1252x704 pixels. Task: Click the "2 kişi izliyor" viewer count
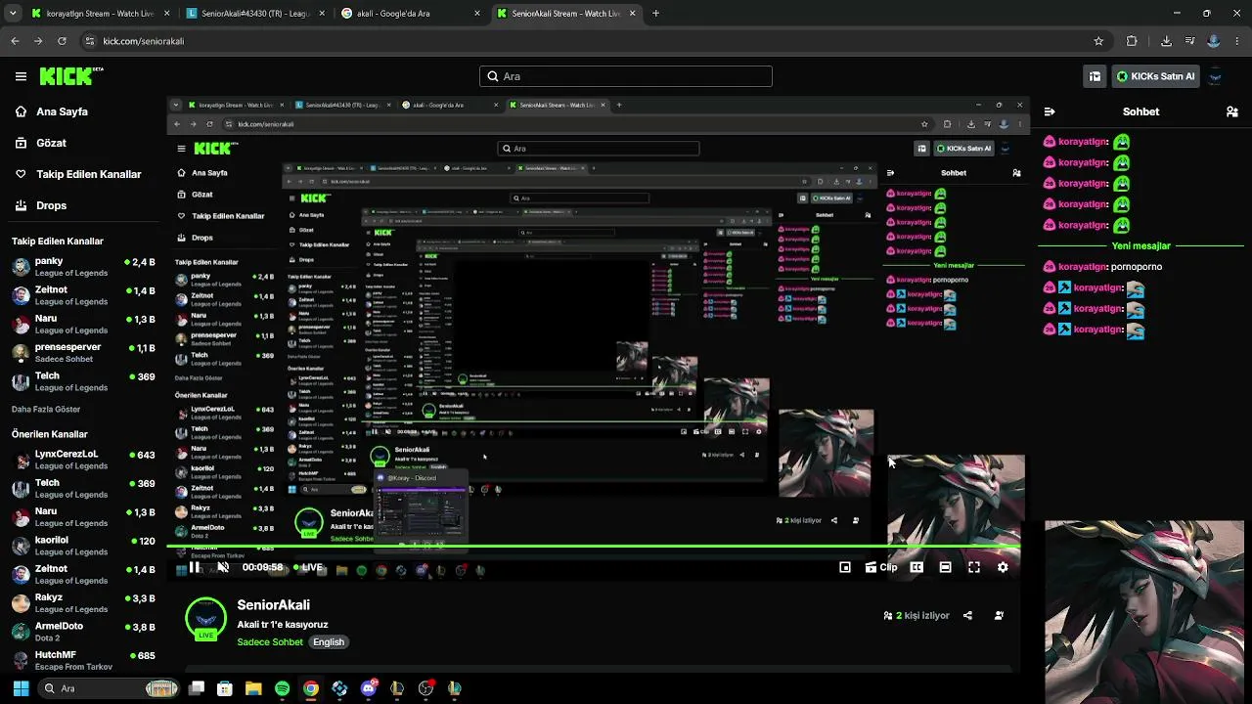(x=917, y=615)
